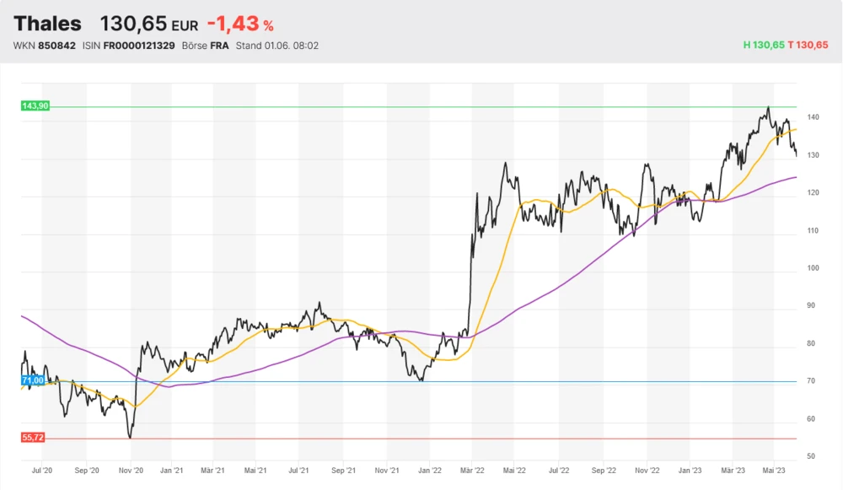Screen dimensions: 843x490
Task: Click the Jul '20 timeline label
Action: (x=42, y=471)
